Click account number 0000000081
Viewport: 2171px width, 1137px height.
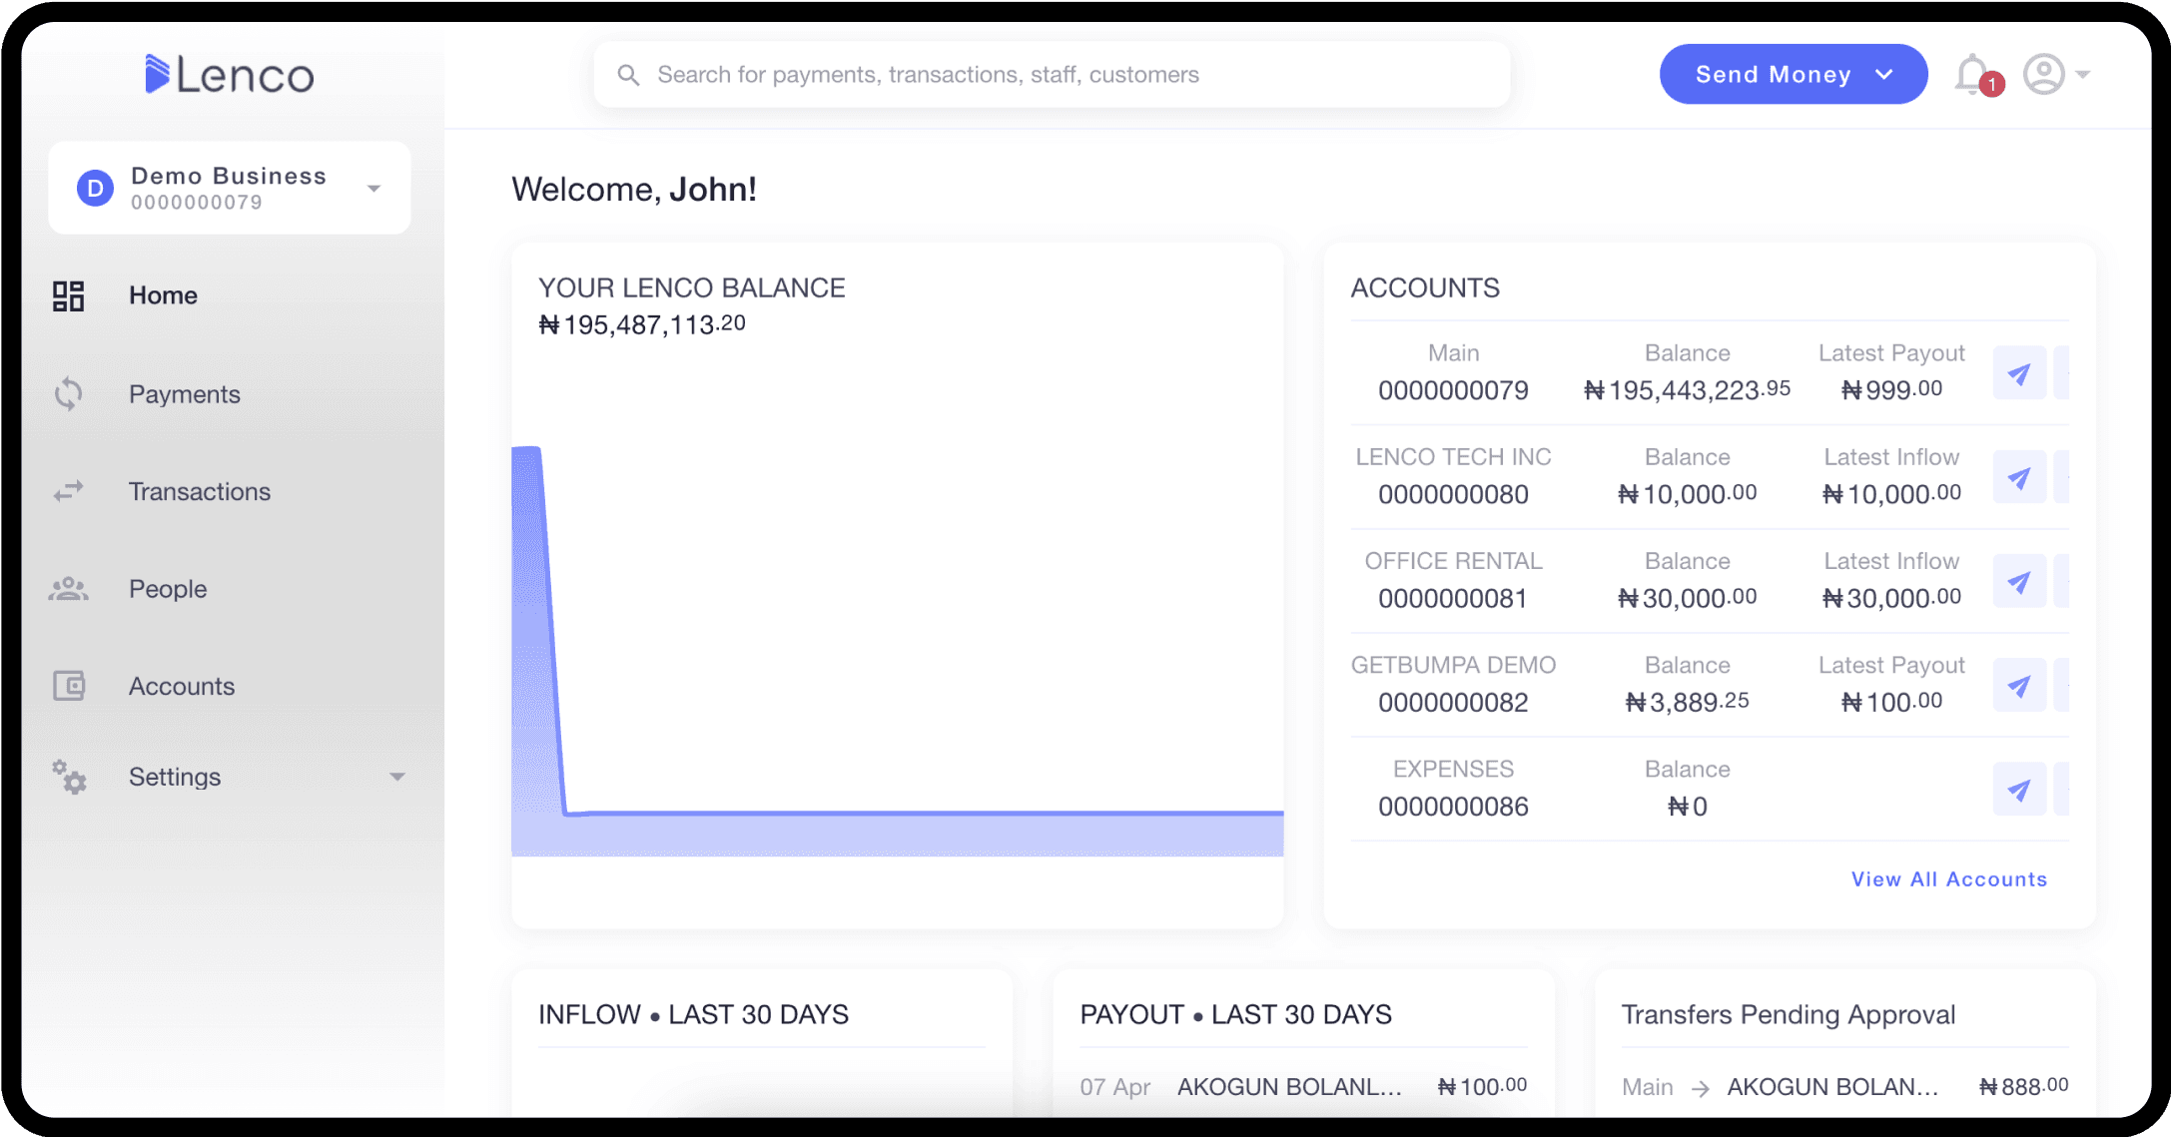click(x=1453, y=598)
